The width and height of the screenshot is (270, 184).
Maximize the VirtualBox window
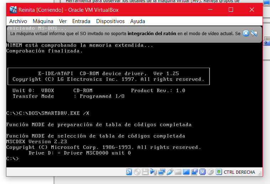click(231, 10)
